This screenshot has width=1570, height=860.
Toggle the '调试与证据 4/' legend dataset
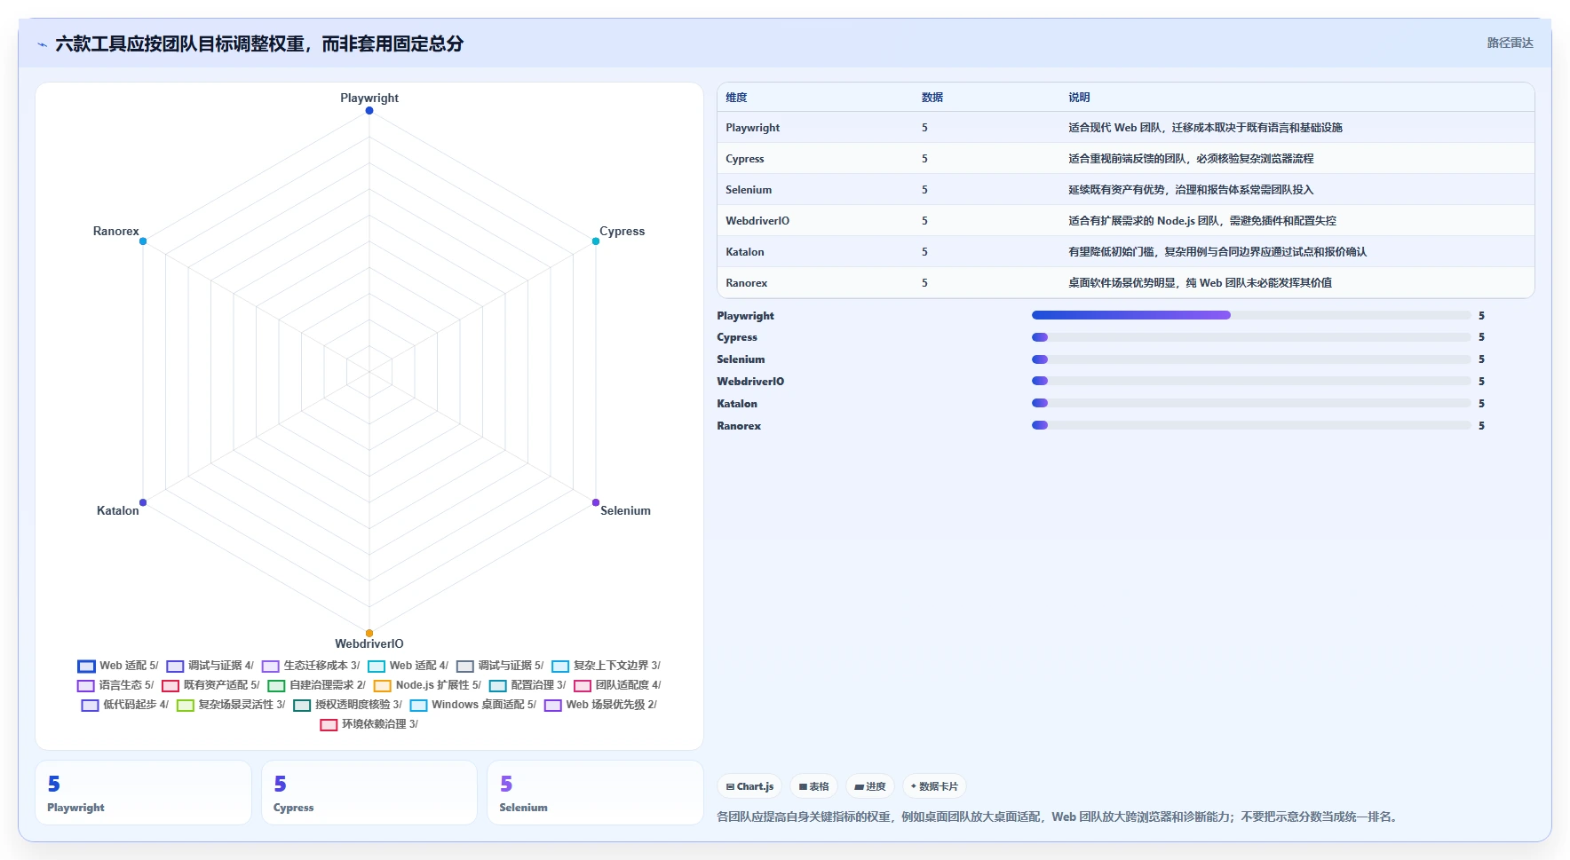pos(210,666)
